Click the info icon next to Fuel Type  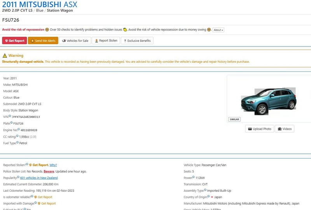click(17, 142)
